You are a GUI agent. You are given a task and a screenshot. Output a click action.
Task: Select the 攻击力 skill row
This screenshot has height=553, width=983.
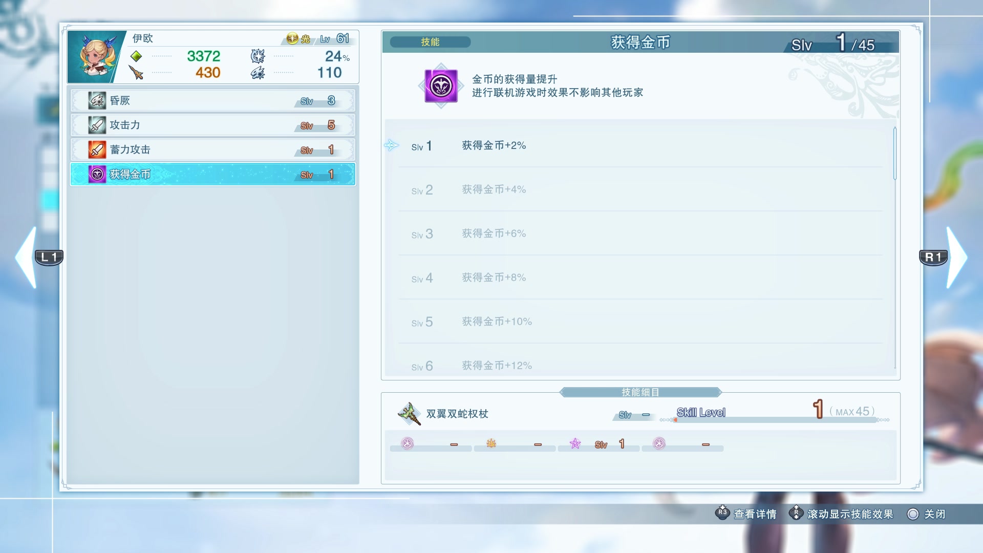click(212, 125)
